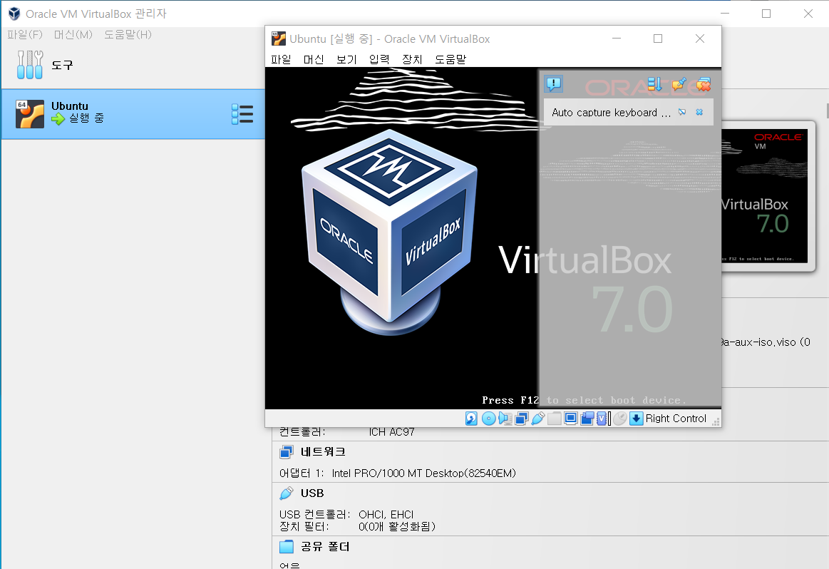
Task: Click the Intel PRO/1000 MT Desktop adapter text
Action: click(x=423, y=473)
